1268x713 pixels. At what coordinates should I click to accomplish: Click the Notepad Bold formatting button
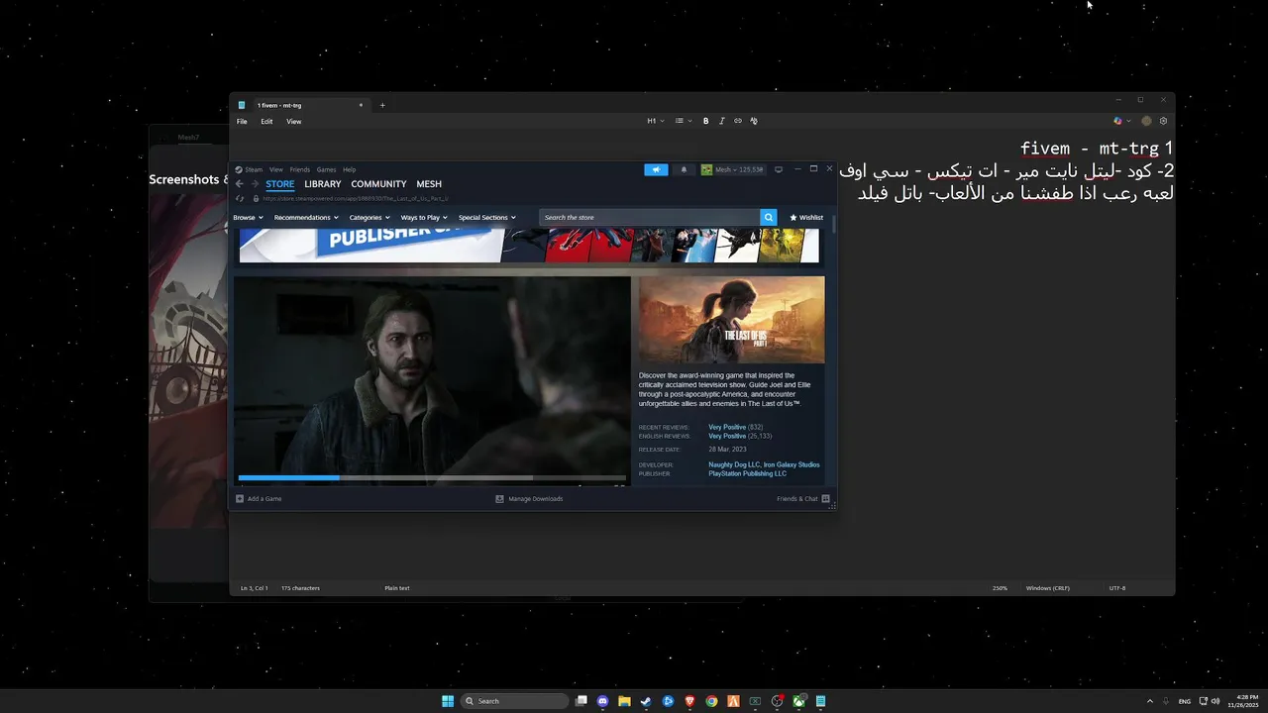[x=705, y=121]
